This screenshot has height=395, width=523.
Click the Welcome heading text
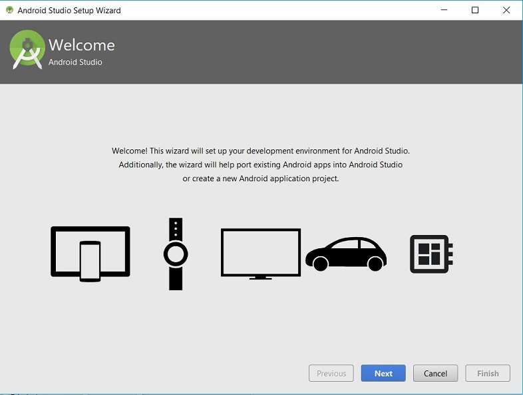(82, 45)
